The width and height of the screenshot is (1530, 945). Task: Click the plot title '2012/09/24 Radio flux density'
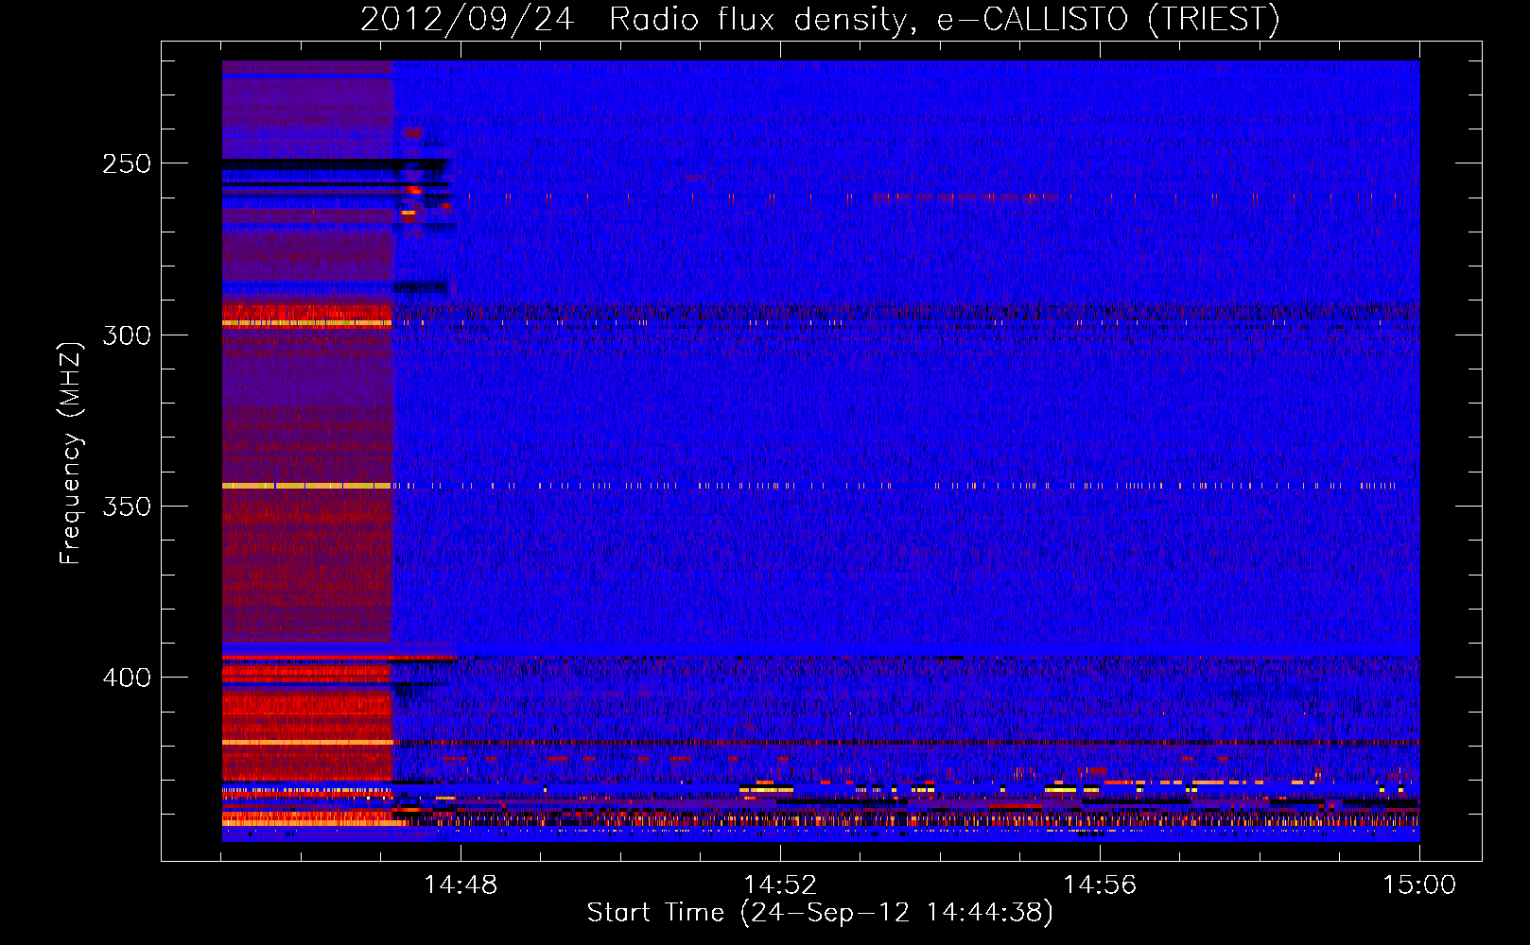[821, 19]
